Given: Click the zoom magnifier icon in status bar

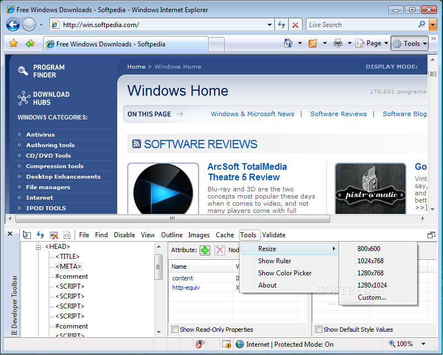Looking at the screenshot, I should [392, 343].
